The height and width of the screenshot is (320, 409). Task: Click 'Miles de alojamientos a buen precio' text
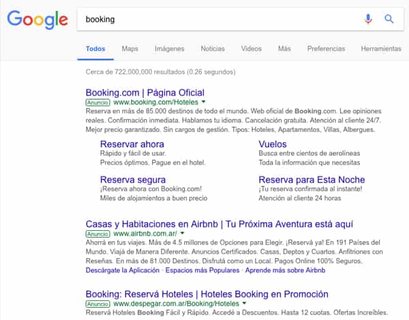[x=153, y=198]
